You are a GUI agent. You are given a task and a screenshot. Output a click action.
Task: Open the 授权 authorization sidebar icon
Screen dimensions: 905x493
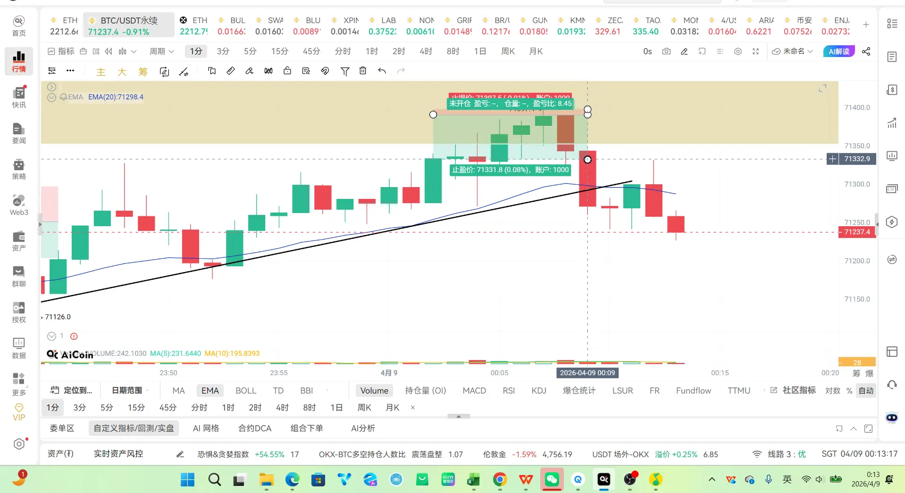19,312
